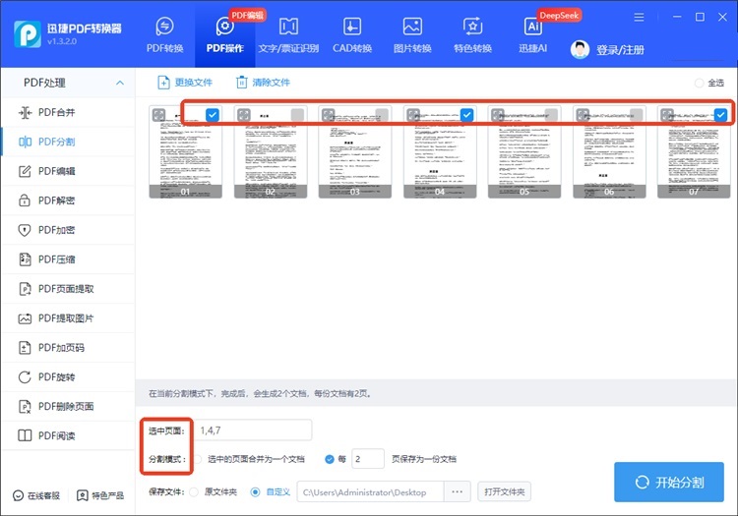Image resolution: width=738 pixels, height=516 pixels.
Task: Select 选中的页面合并为一个文档 radio option
Action: coord(198,459)
